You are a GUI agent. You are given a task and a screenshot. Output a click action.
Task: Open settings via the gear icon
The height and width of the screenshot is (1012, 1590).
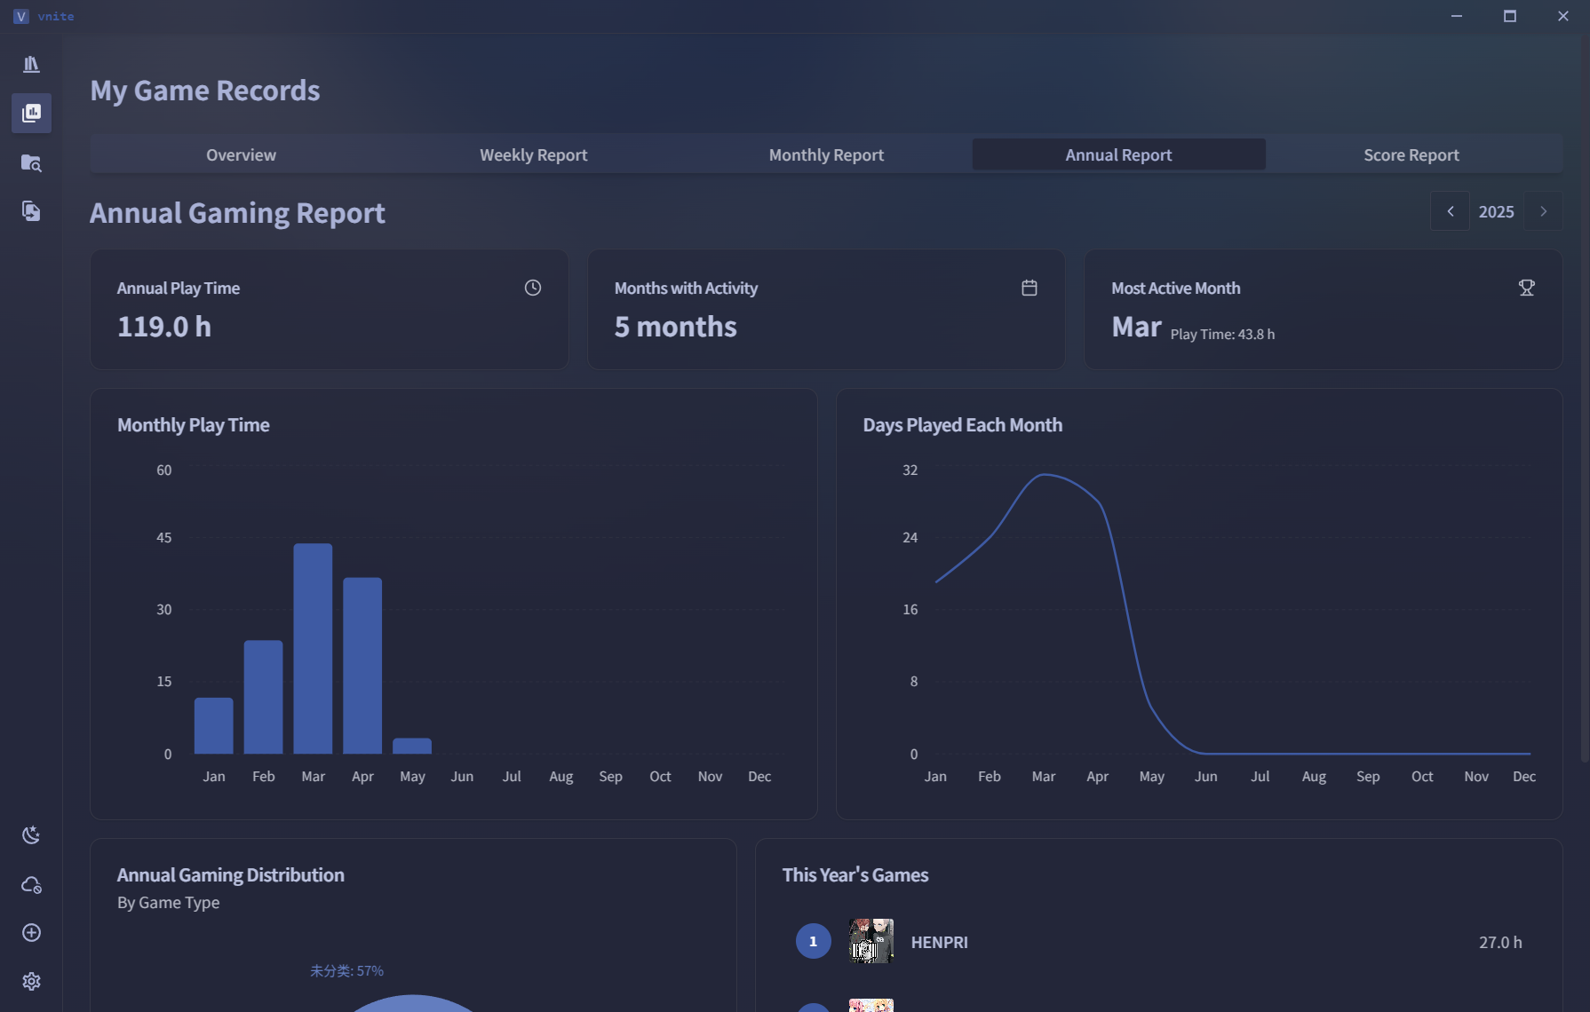(31, 981)
